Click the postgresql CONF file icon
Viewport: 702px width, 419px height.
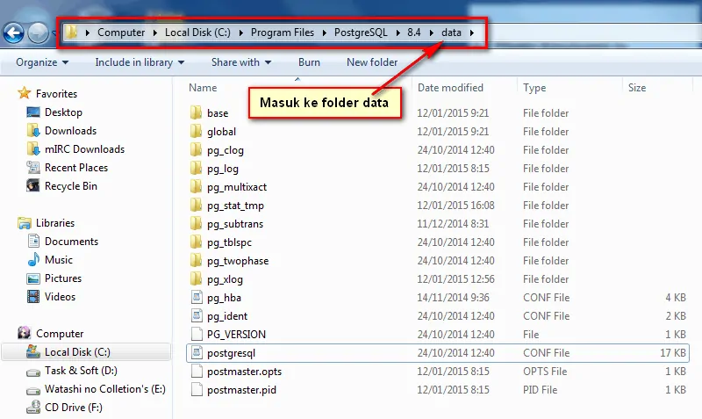[197, 352]
